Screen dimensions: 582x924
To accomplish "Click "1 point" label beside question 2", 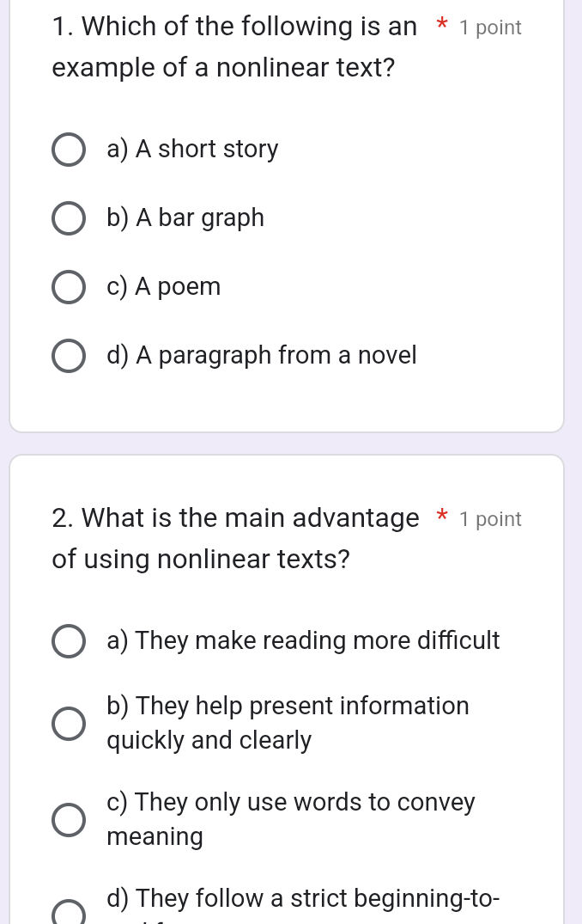I will (490, 519).
